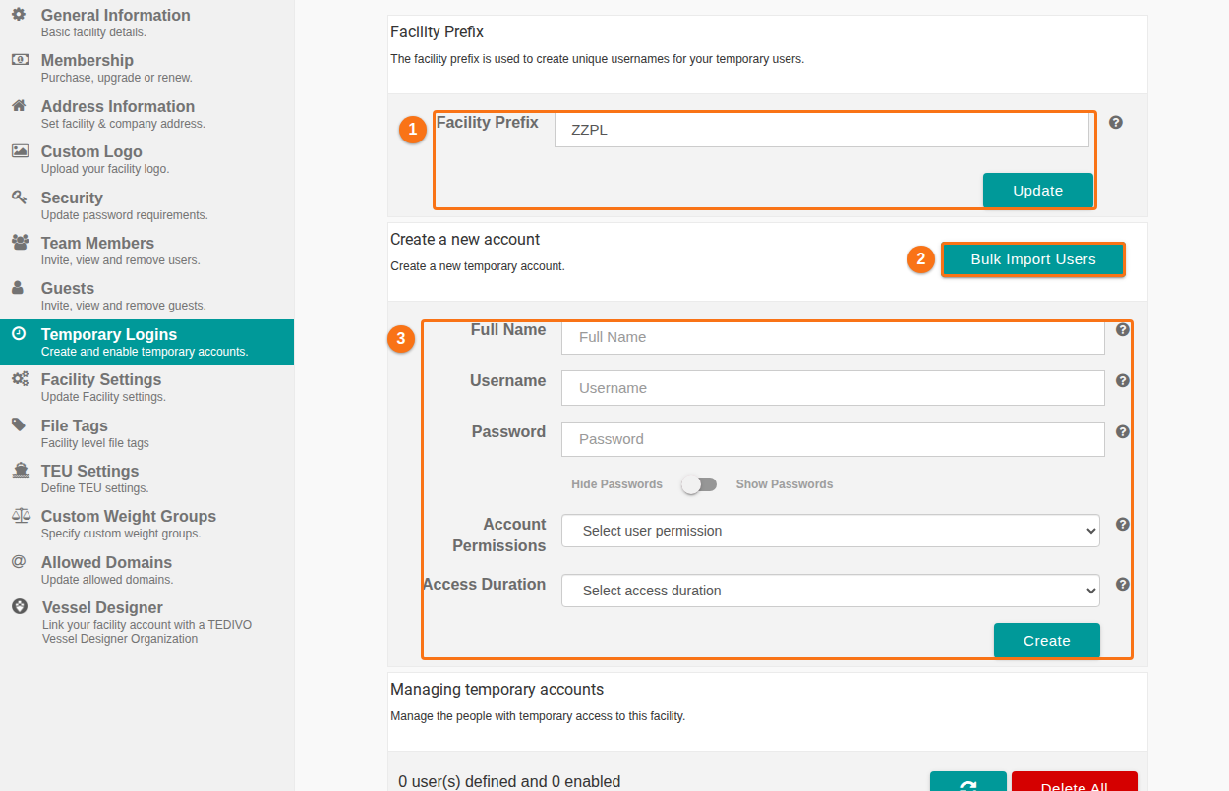Image resolution: width=1229 pixels, height=791 pixels.
Task: Open the Membership menu item
Action: [146, 68]
